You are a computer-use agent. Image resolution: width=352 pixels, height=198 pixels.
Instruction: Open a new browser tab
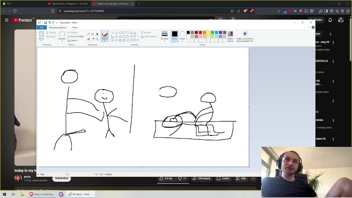click(x=139, y=4)
